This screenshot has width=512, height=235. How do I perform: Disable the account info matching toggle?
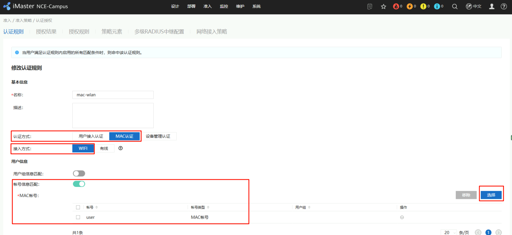click(x=79, y=184)
